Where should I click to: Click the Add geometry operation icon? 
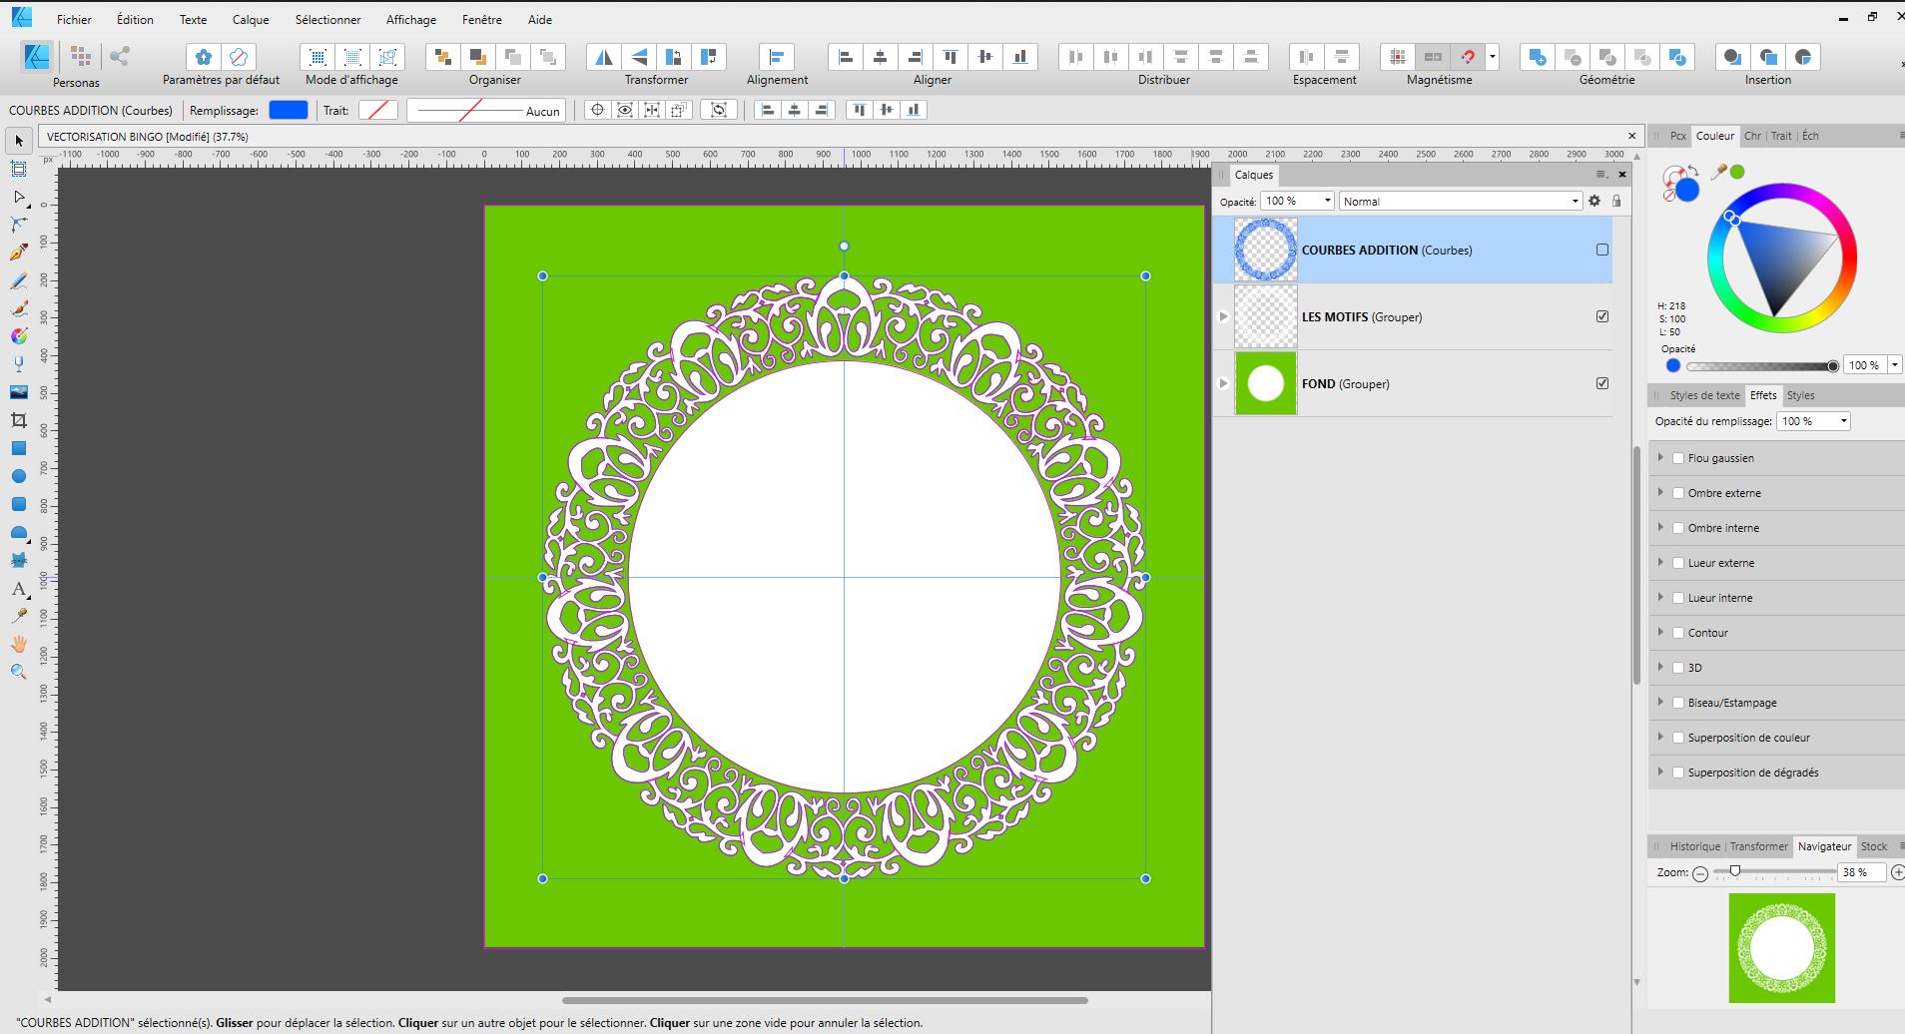point(1538,57)
